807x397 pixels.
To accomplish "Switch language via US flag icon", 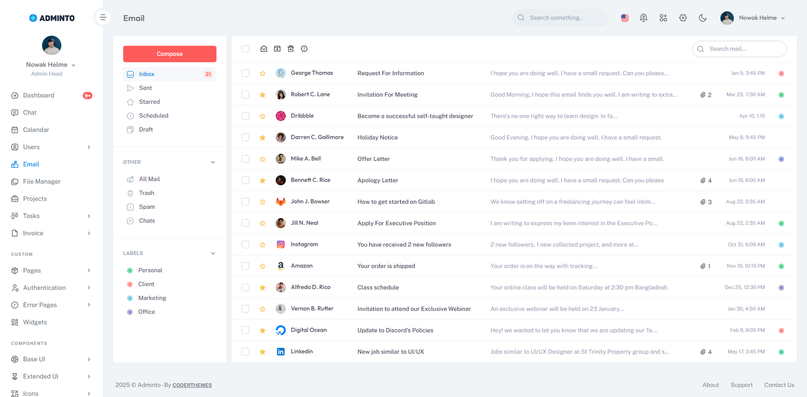I will click(625, 18).
